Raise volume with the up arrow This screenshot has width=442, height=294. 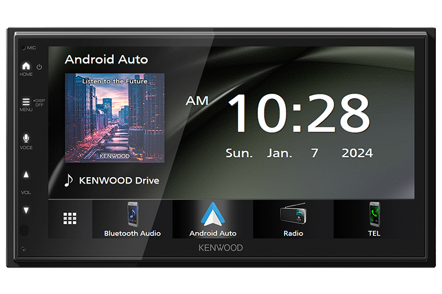tap(26, 174)
